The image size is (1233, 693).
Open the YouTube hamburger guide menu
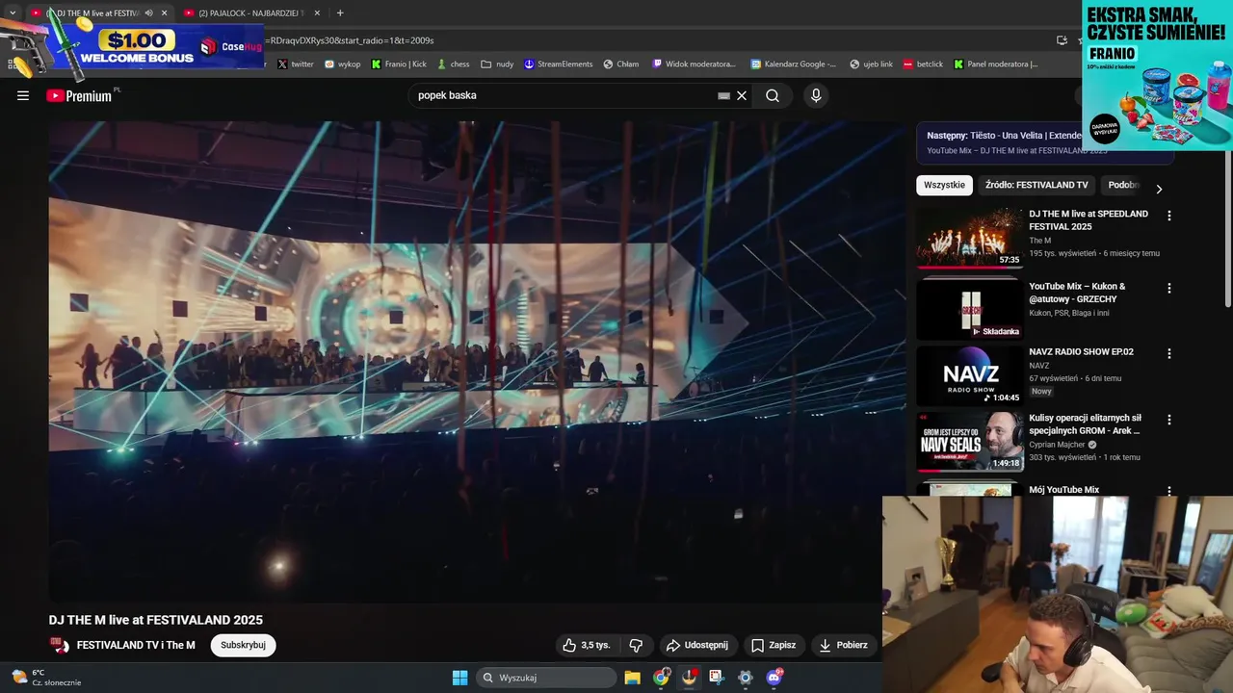[x=23, y=95]
